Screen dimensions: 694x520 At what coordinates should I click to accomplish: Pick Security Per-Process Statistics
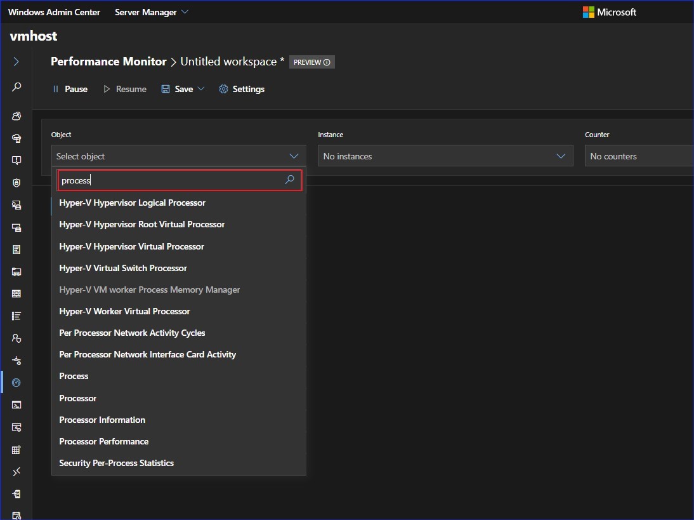tap(179, 463)
